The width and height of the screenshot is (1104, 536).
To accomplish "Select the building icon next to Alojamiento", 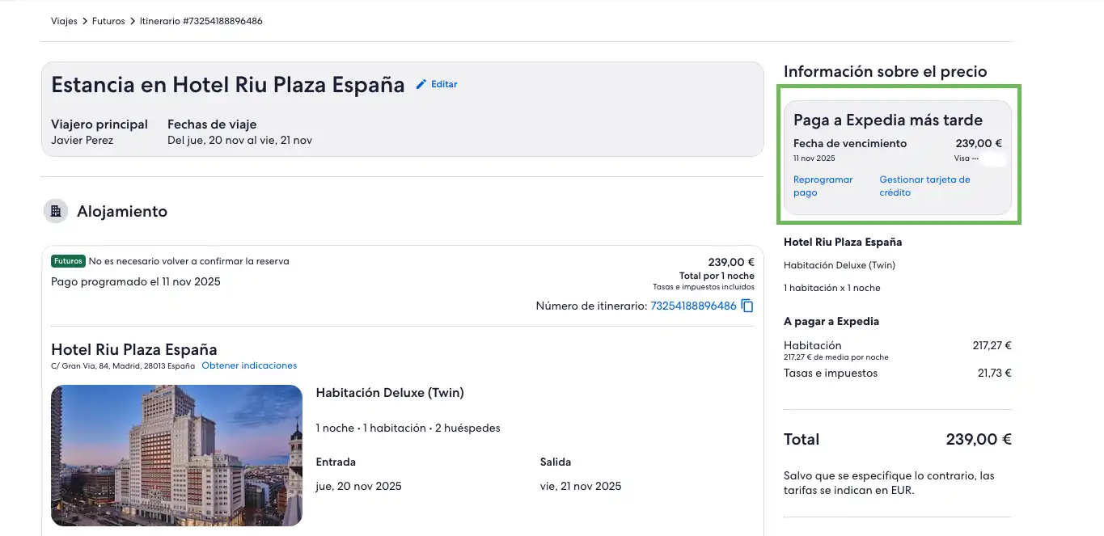I will click(x=55, y=210).
